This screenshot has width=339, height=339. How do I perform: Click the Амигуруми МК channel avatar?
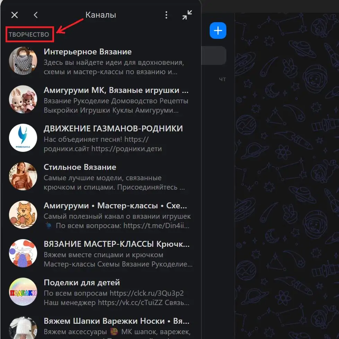[x=23, y=99]
